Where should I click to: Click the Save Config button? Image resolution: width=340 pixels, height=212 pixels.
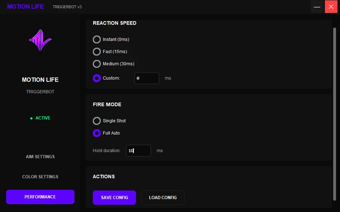coord(114,198)
